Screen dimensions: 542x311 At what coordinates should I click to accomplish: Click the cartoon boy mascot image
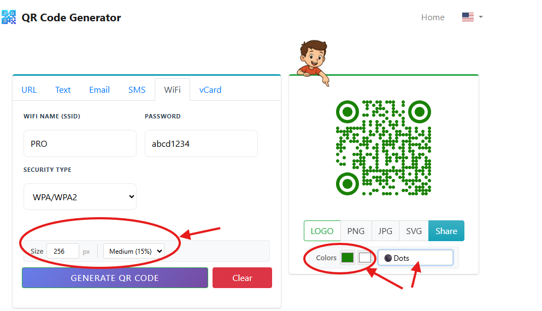click(x=314, y=63)
